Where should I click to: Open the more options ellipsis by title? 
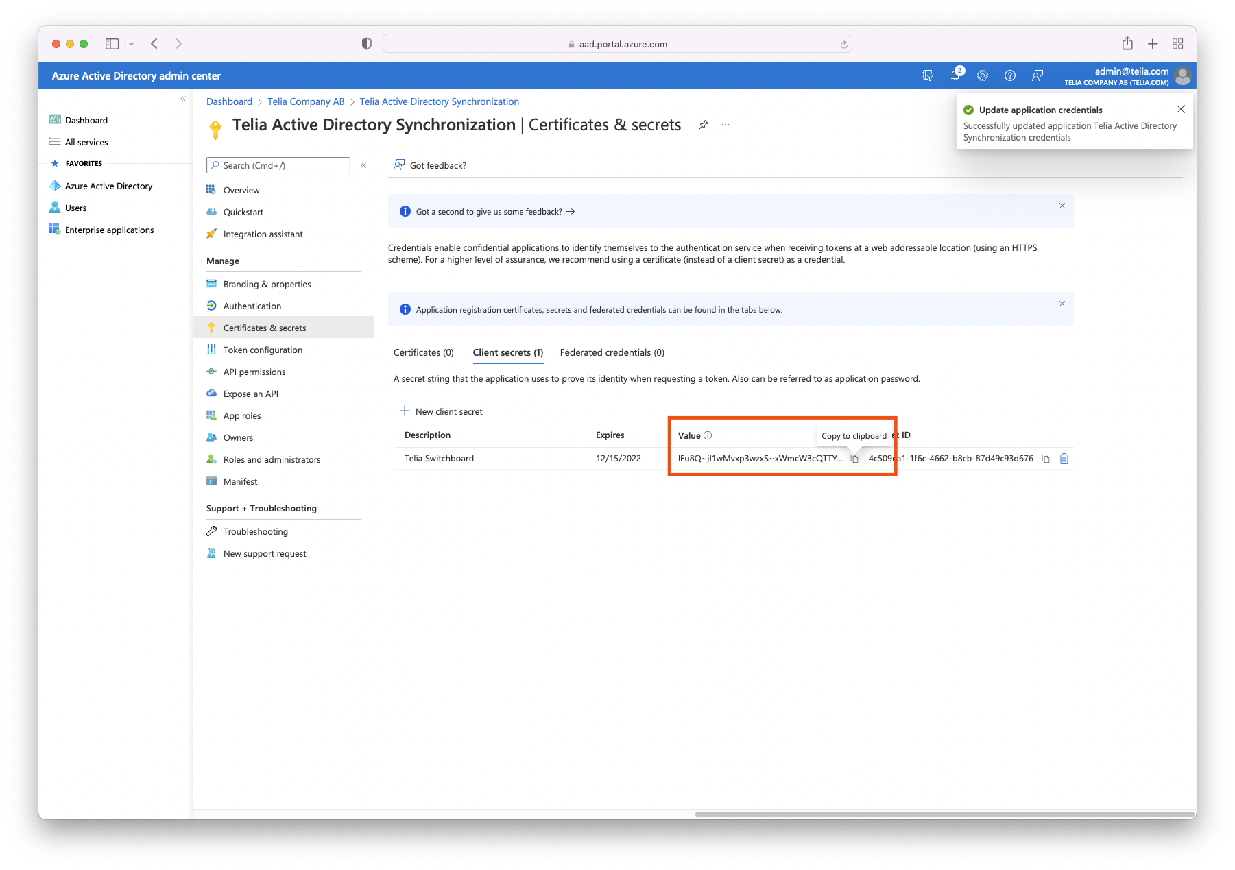(x=726, y=125)
